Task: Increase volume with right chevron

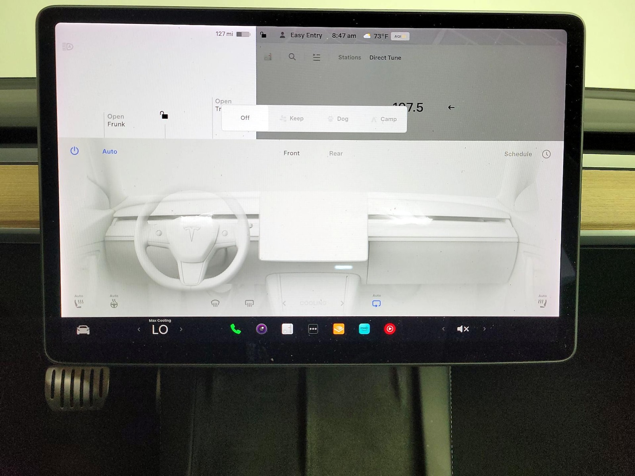Action: 485,329
